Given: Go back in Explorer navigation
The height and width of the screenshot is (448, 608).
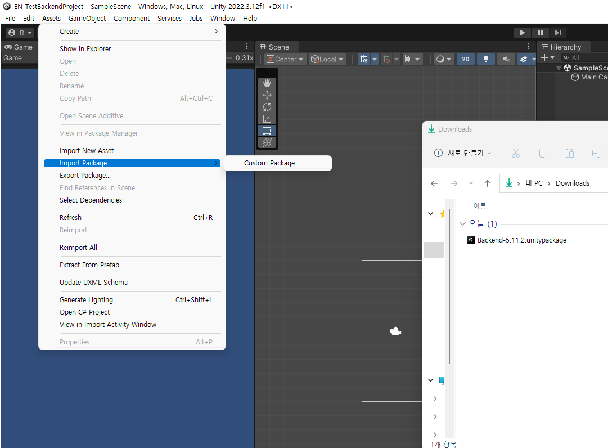Looking at the screenshot, I should pyautogui.click(x=434, y=183).
